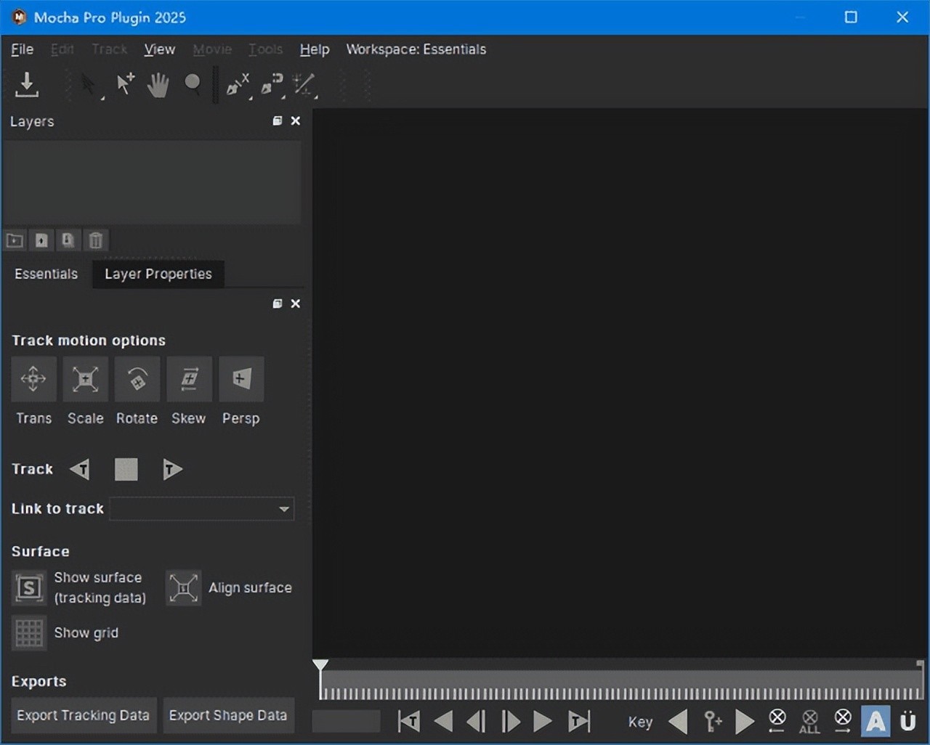
Task: Open the Workspace: Essentials selector
Action: pos(416,49)
